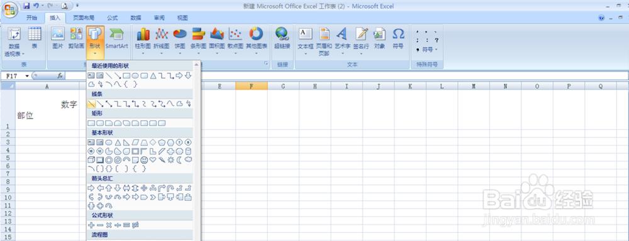Choose the U-turn arrow shape
The image size is (629, 241).
click(x=170, y=188)
